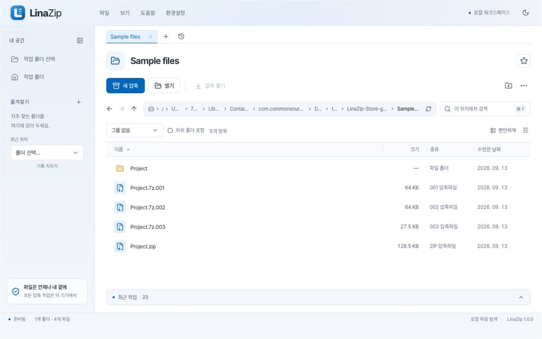Click 로컬 워크스페이스 indicator
This screenshot has width=542, height=339.
(489, 13)
